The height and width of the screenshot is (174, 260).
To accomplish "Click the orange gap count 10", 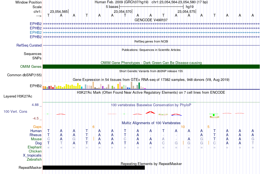I will (x=183, y=127).
